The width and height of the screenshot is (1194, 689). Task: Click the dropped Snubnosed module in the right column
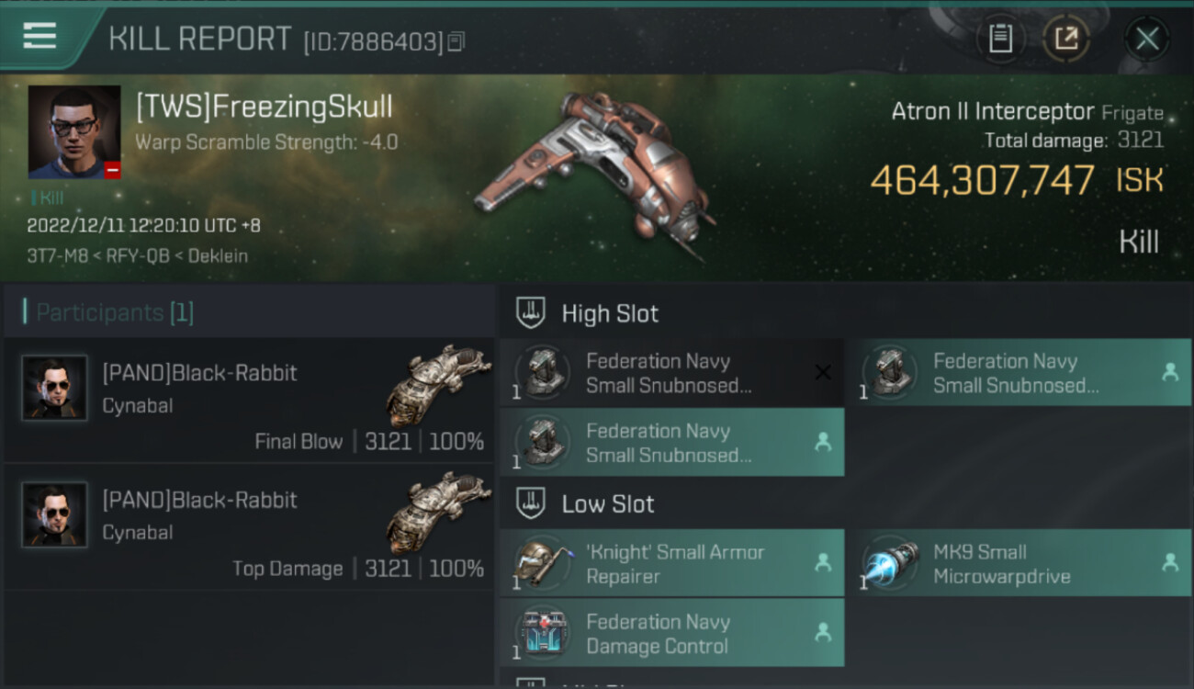click(1019, 372)
